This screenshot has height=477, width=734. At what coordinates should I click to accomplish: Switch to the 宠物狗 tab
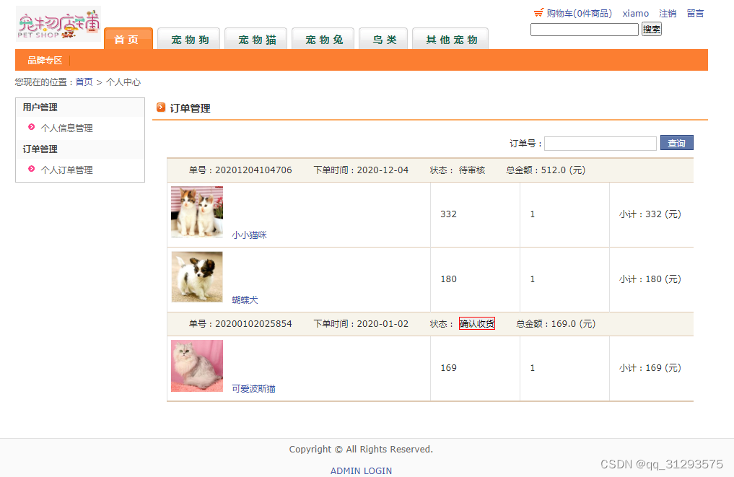click(x=188, y=40)
